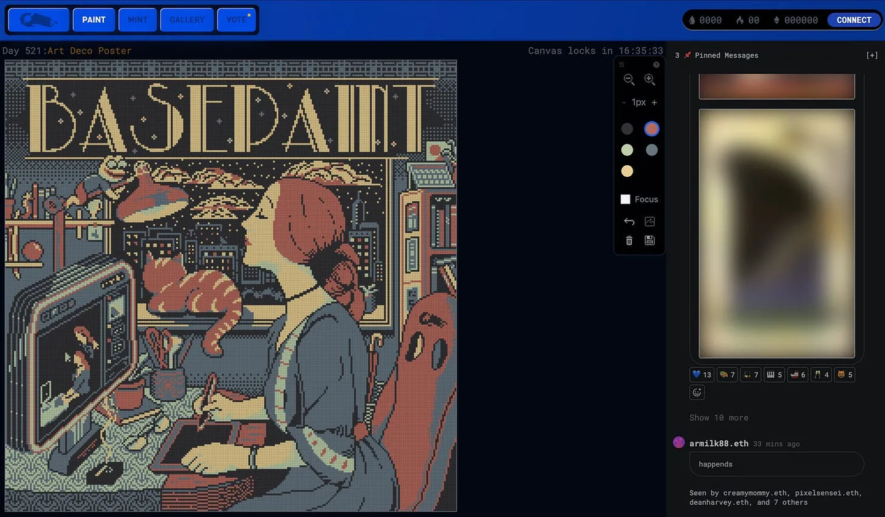Click the add reaction smiley icon

697,392
